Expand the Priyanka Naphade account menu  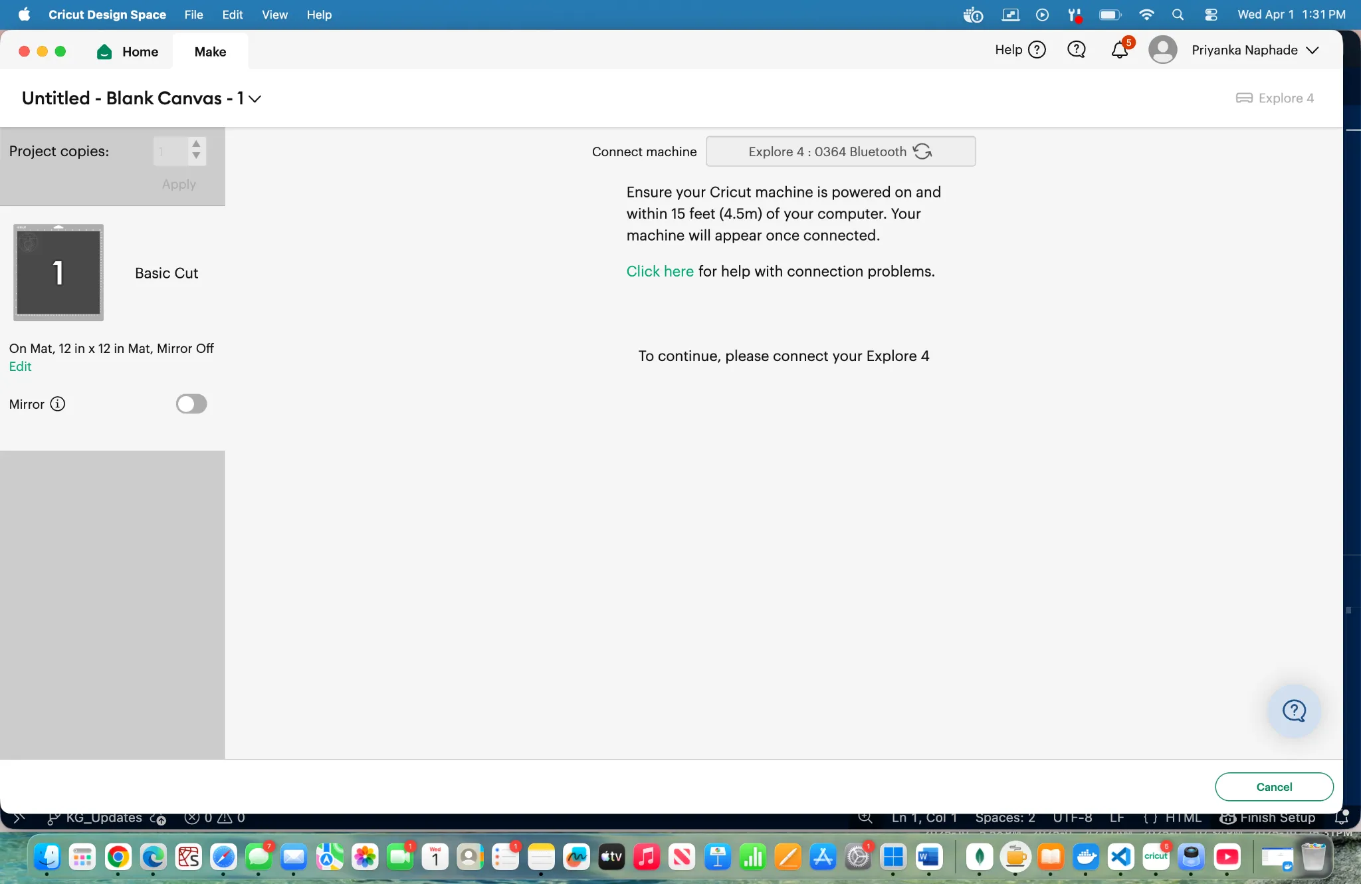click(1312, 51)
